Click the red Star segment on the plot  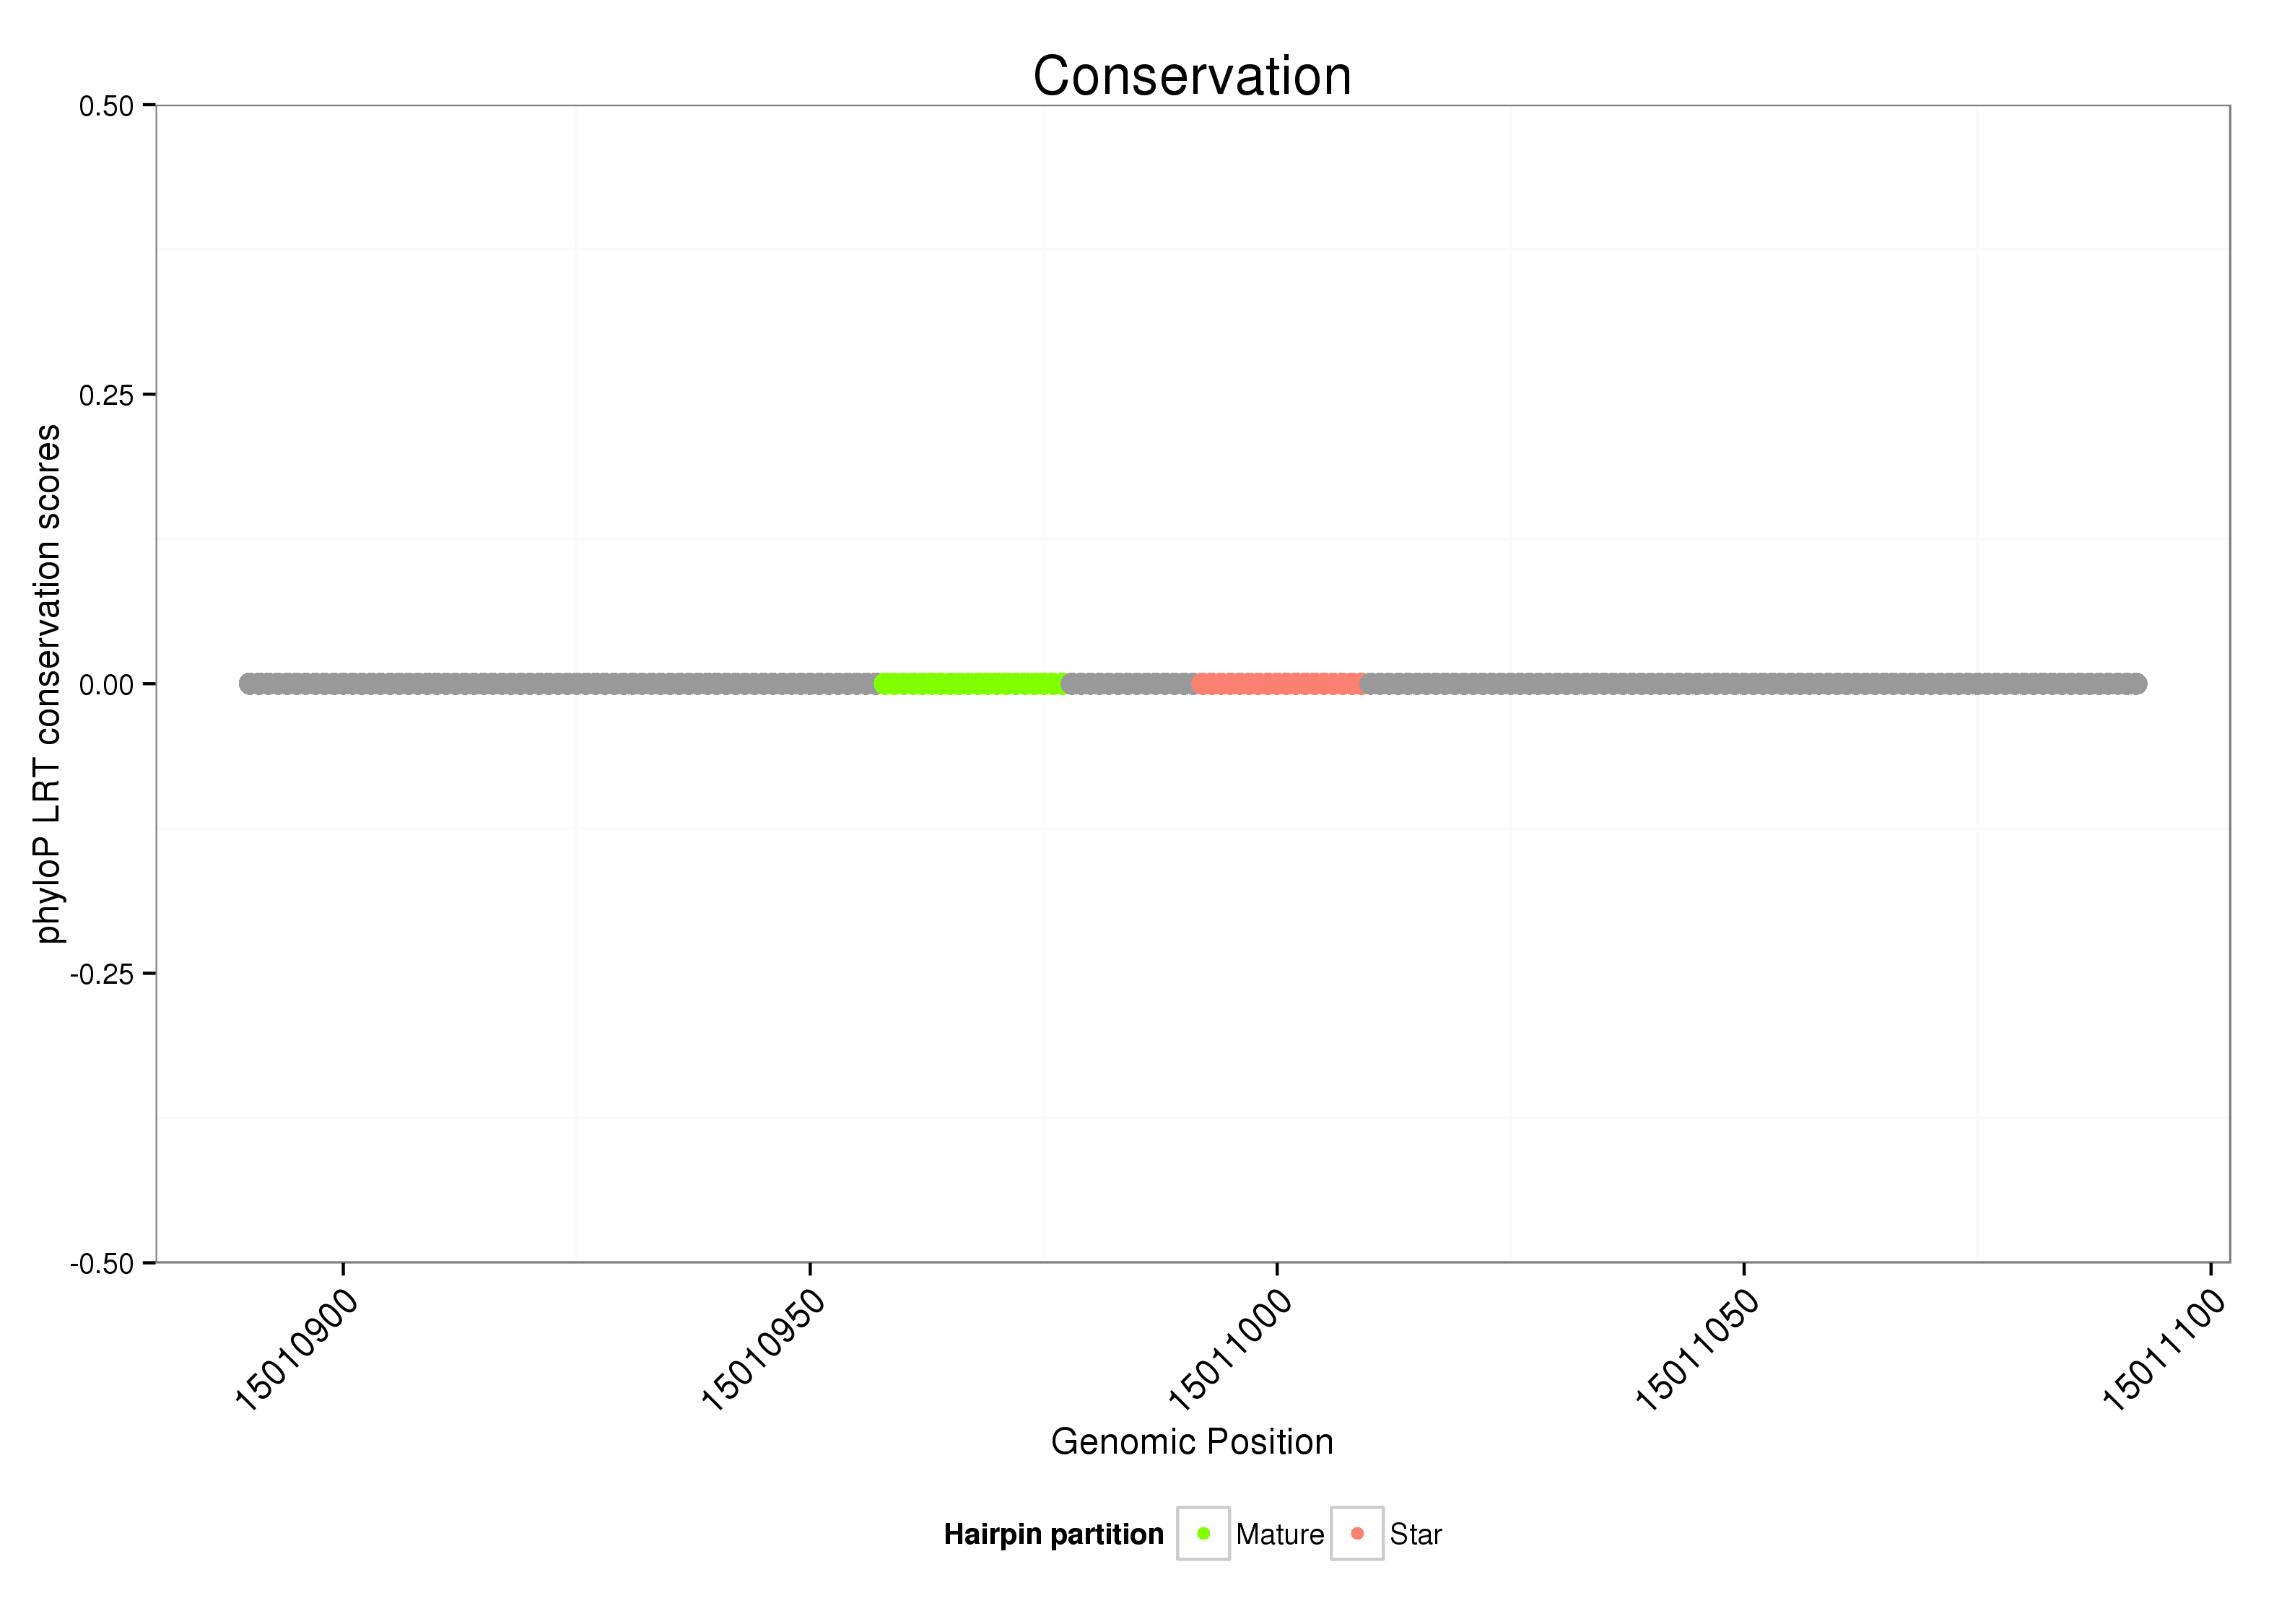click(1279, 684)
